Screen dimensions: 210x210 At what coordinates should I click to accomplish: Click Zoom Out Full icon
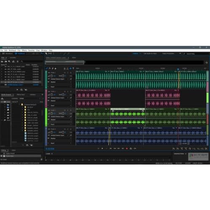pos(190,149)
